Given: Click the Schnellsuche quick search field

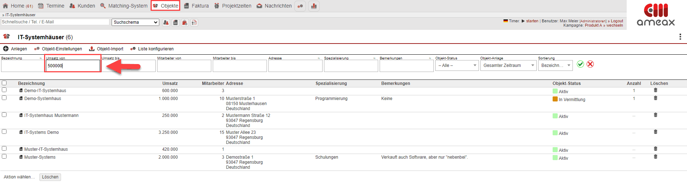Looking at the screenshot, I should pyautogui.click(x=55, y=22).
